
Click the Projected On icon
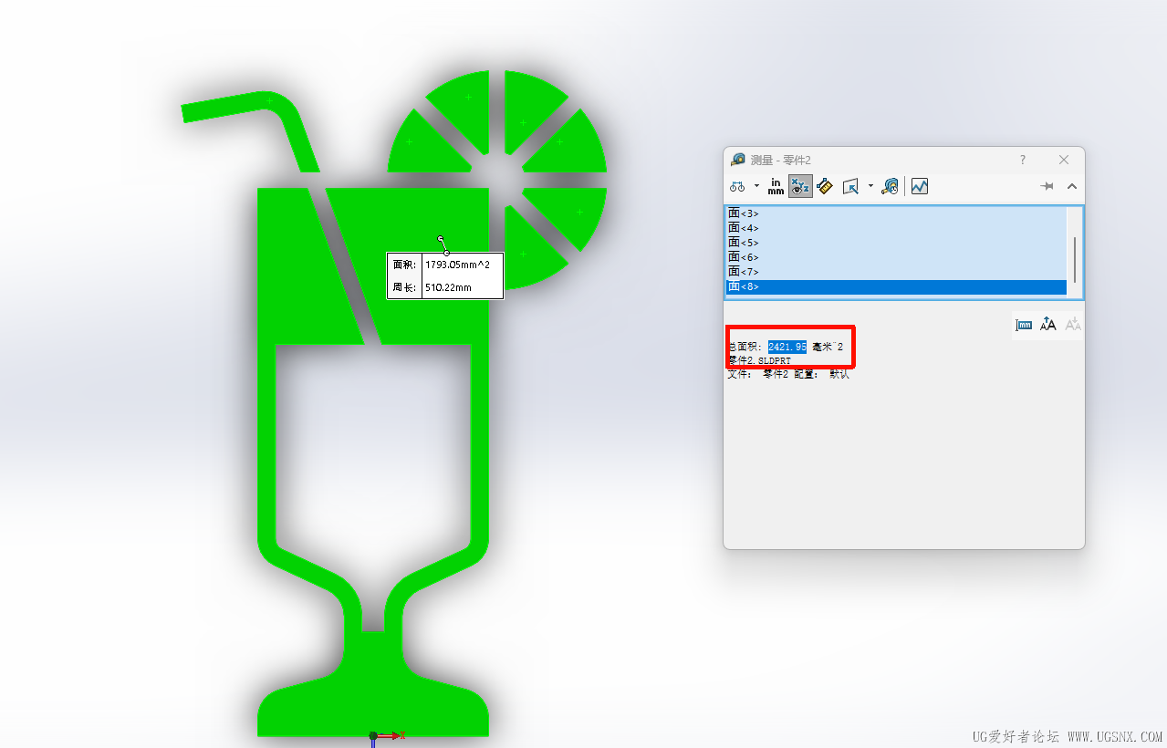[850, 186]
